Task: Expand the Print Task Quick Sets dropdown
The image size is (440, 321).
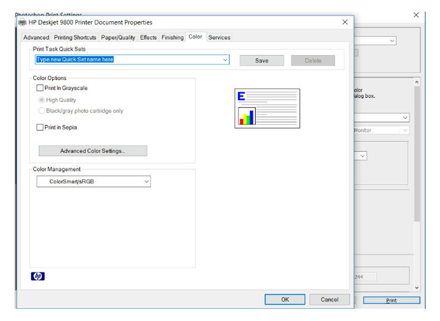Action: (x=225, y=60)
